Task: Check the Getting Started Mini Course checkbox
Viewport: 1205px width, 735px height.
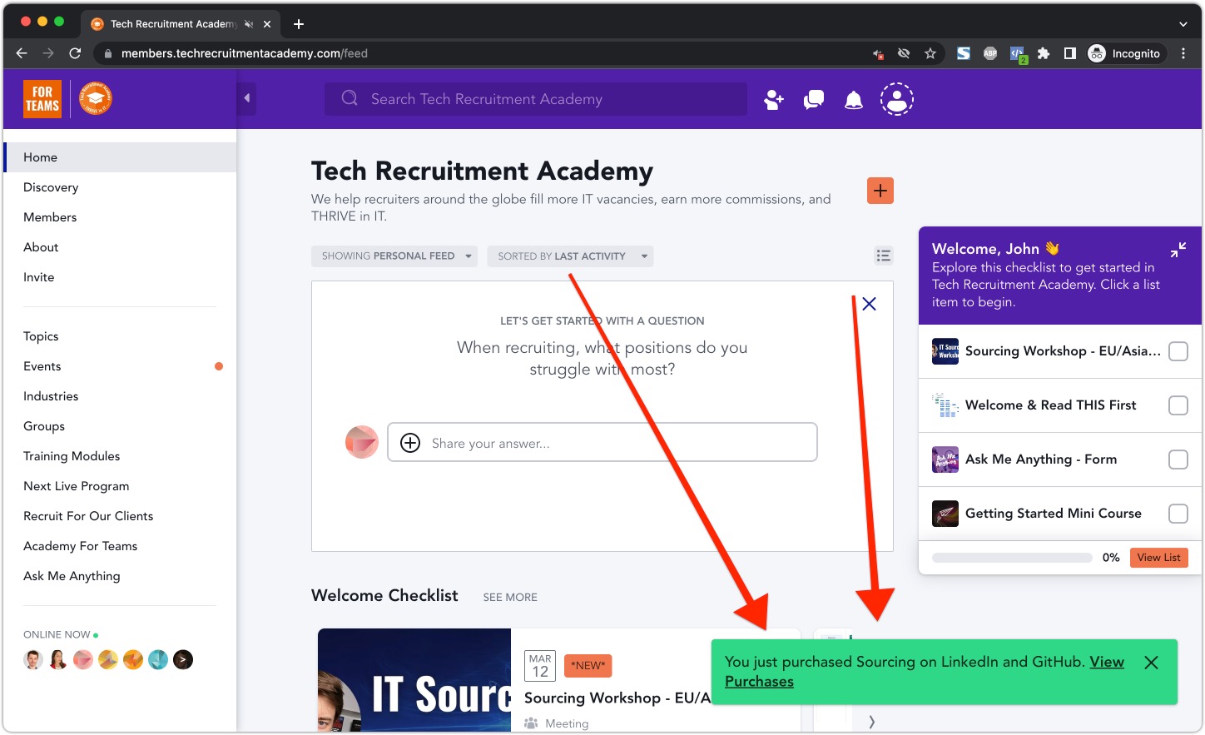Action: click(x=1178, y=514)
